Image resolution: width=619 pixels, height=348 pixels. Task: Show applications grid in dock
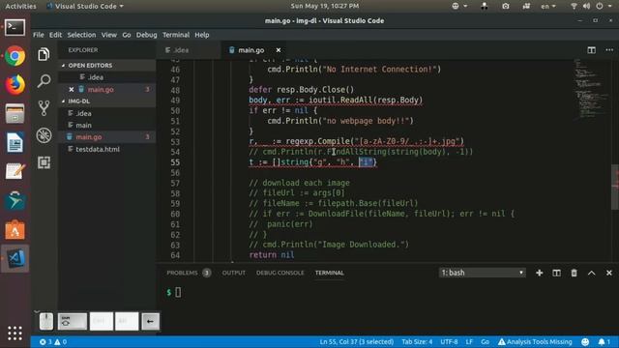point(15,333)
